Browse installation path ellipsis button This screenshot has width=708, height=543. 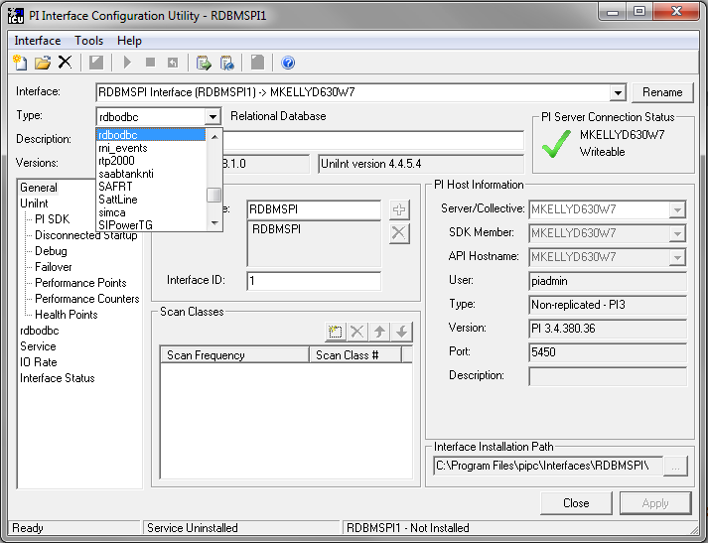(x=675, y=467)
